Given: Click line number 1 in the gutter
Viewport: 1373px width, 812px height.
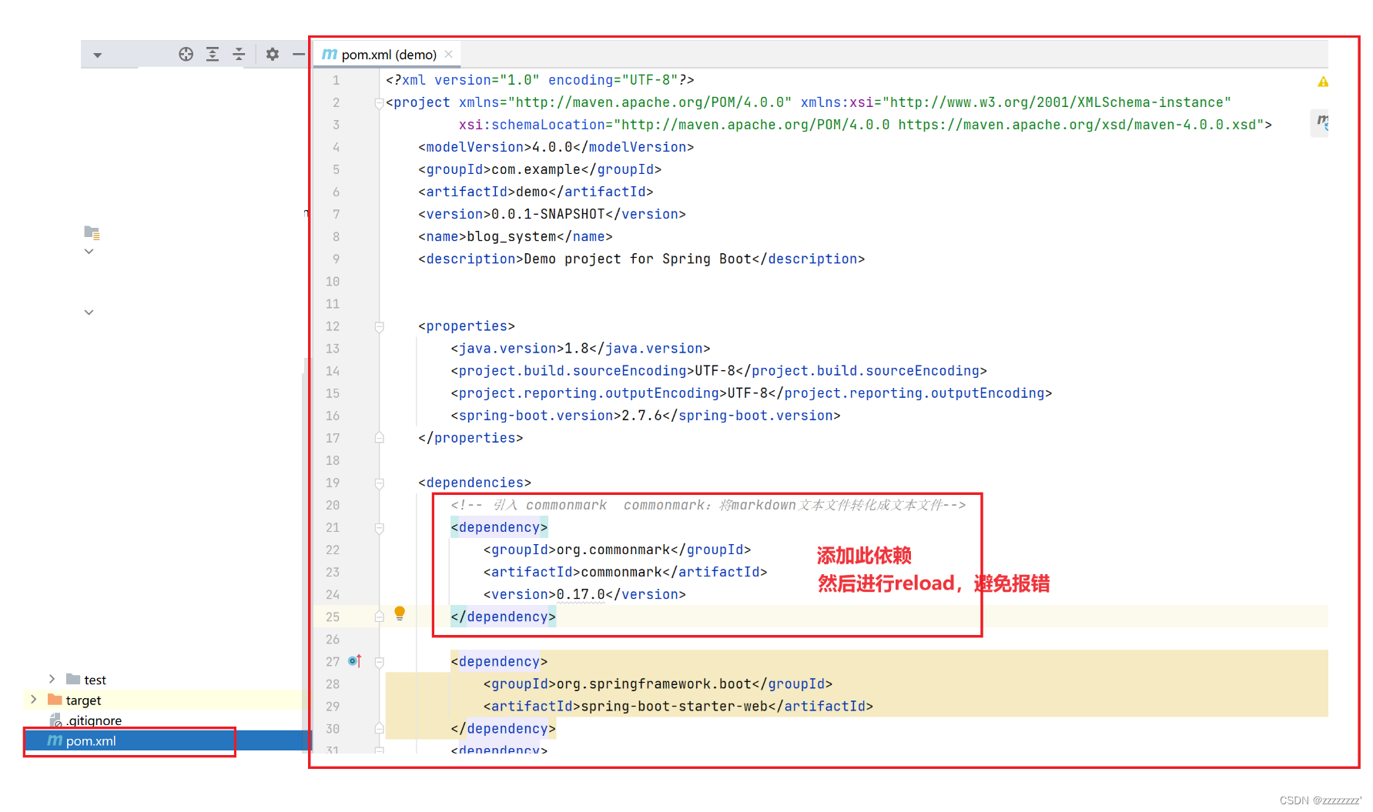Looking at the screenshot, I should pos(336,81).
